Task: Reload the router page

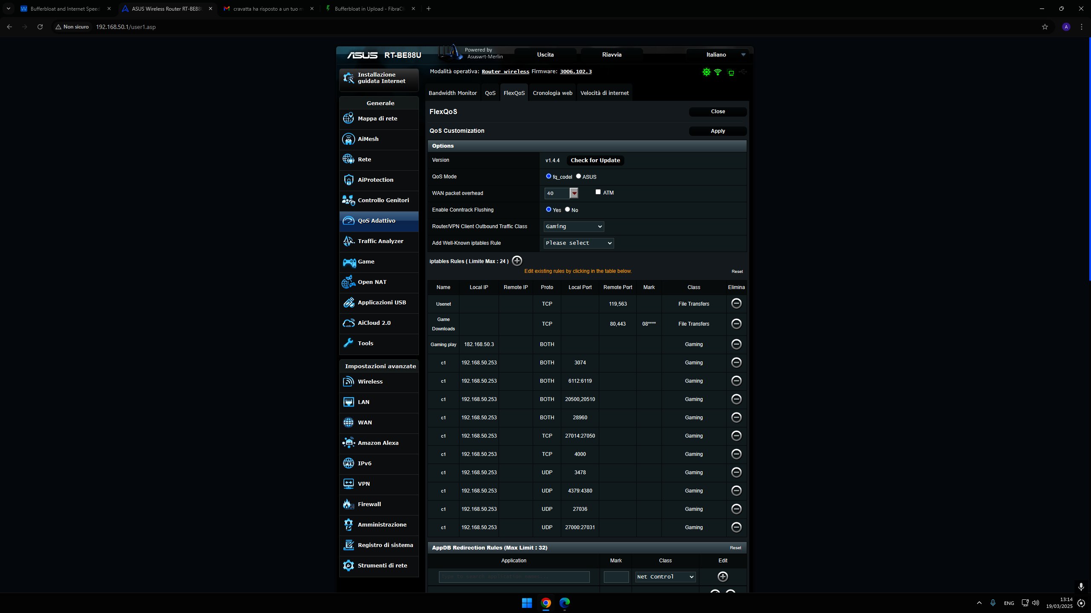Action: click(40, 27)
